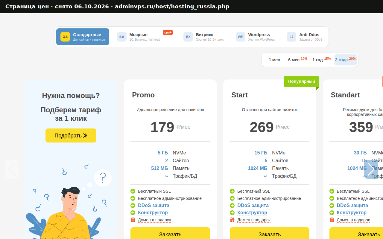Click the 15 ГБ NVMe value
This screenshot has height=239, width=383.
point(261,153)
